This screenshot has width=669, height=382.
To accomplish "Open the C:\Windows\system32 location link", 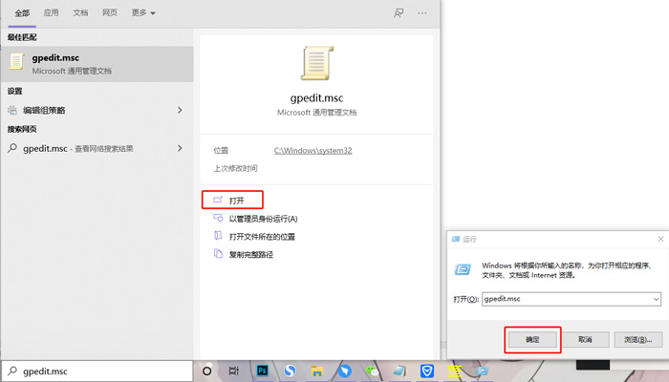I will click(x=313, y=151).
